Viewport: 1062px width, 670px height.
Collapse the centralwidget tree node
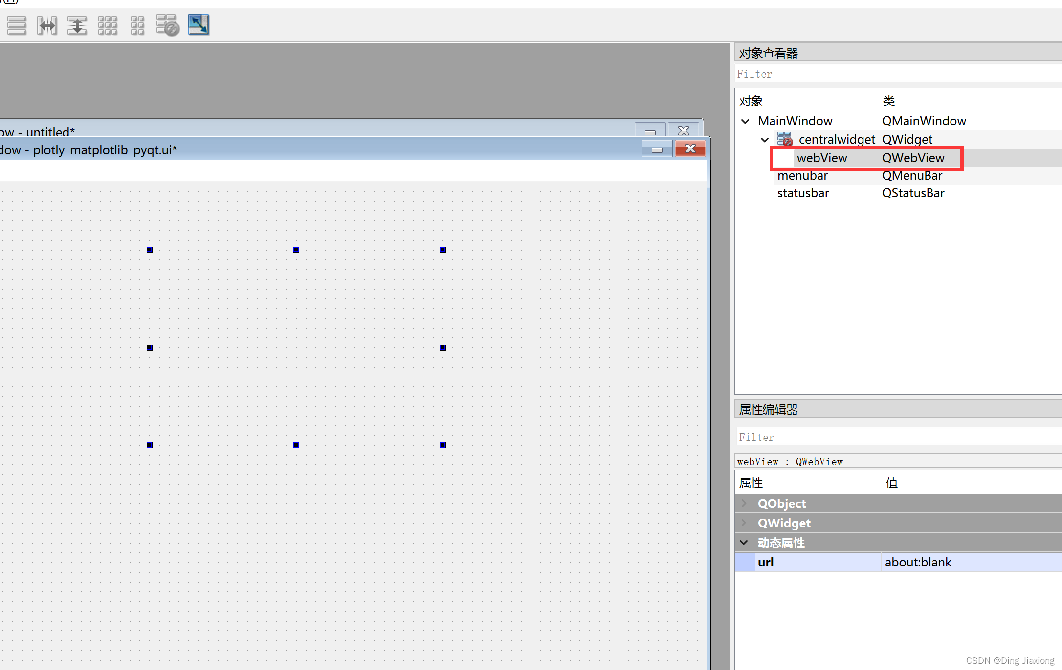pos(765,140)
